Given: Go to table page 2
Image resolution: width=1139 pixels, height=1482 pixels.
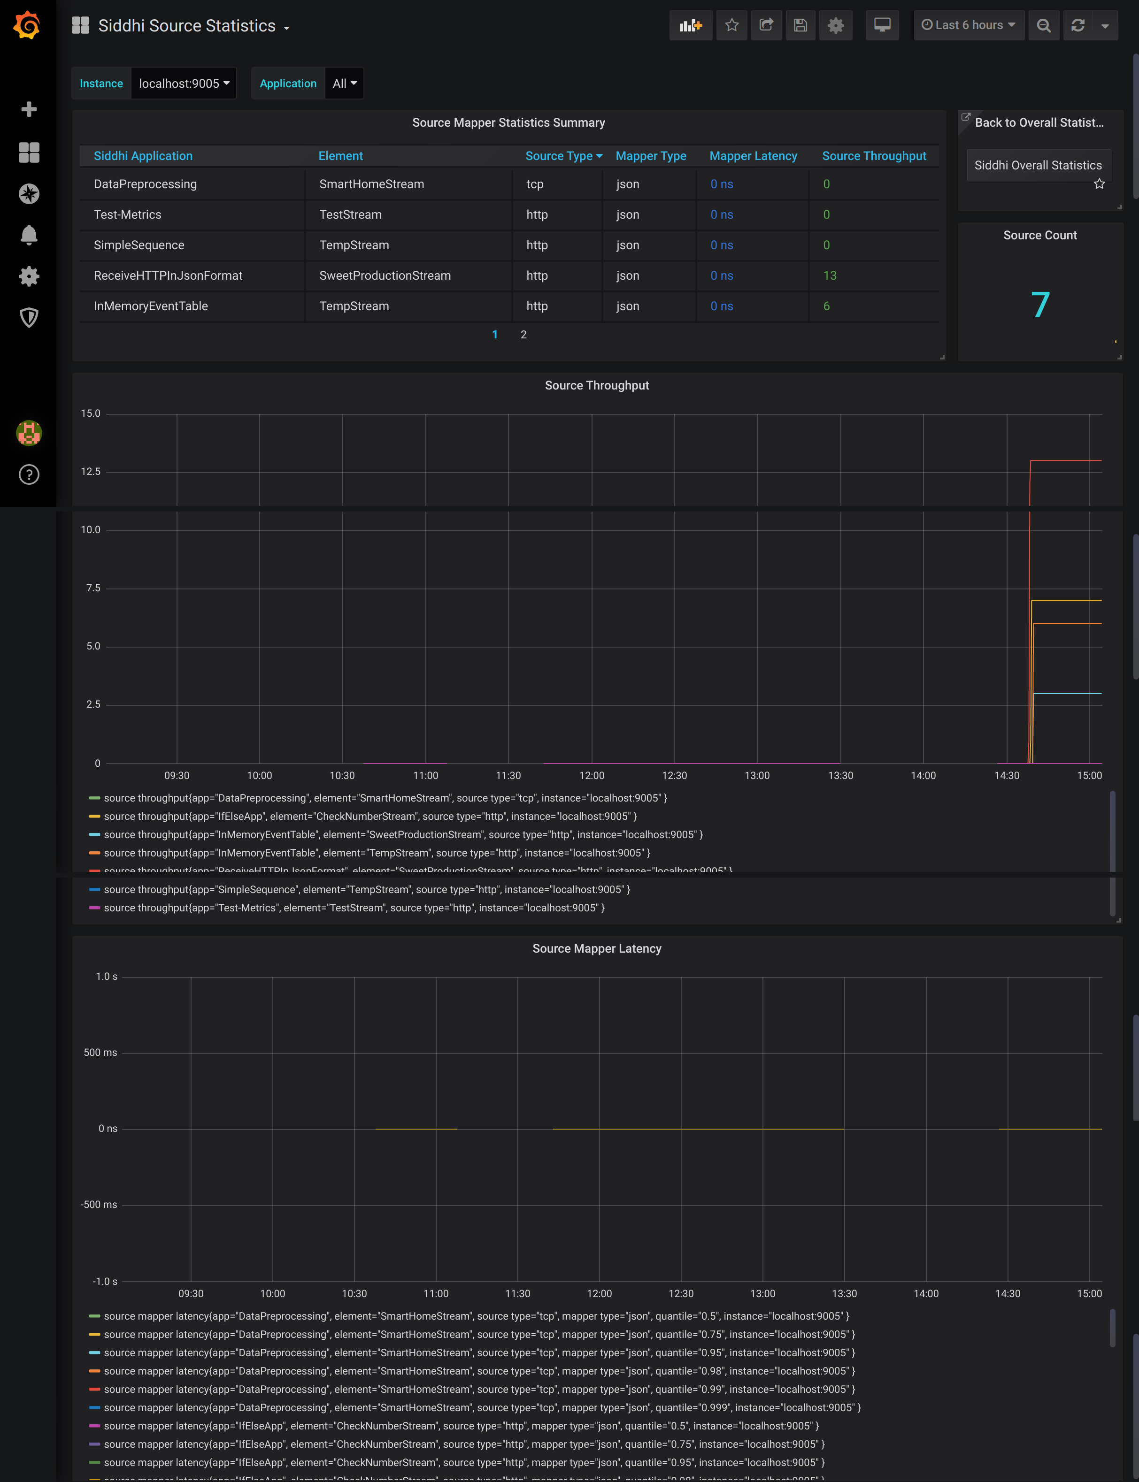Looking at the screenshot, I should point(523,335).
